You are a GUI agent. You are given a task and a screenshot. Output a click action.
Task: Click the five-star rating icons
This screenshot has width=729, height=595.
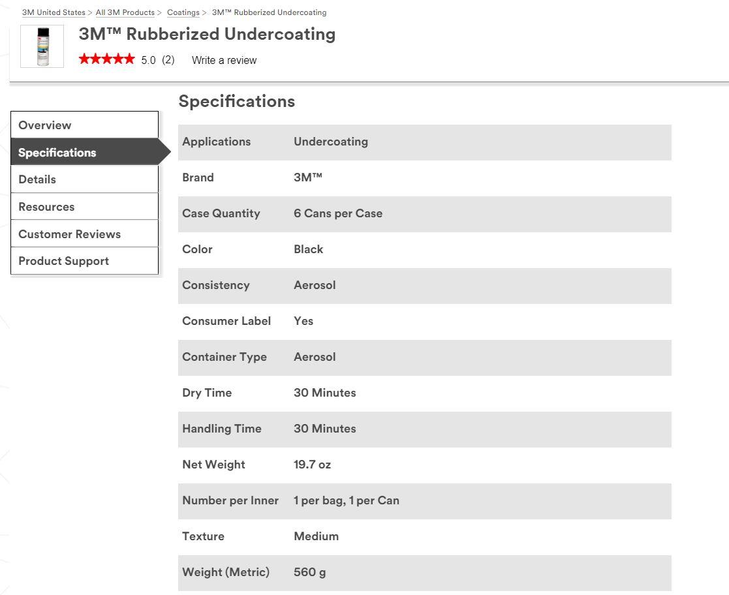click(107, 59)
